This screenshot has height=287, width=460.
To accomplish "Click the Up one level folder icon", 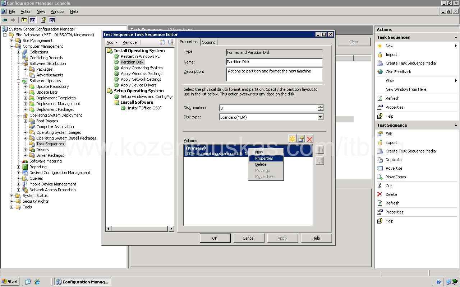I will [24, 20].
